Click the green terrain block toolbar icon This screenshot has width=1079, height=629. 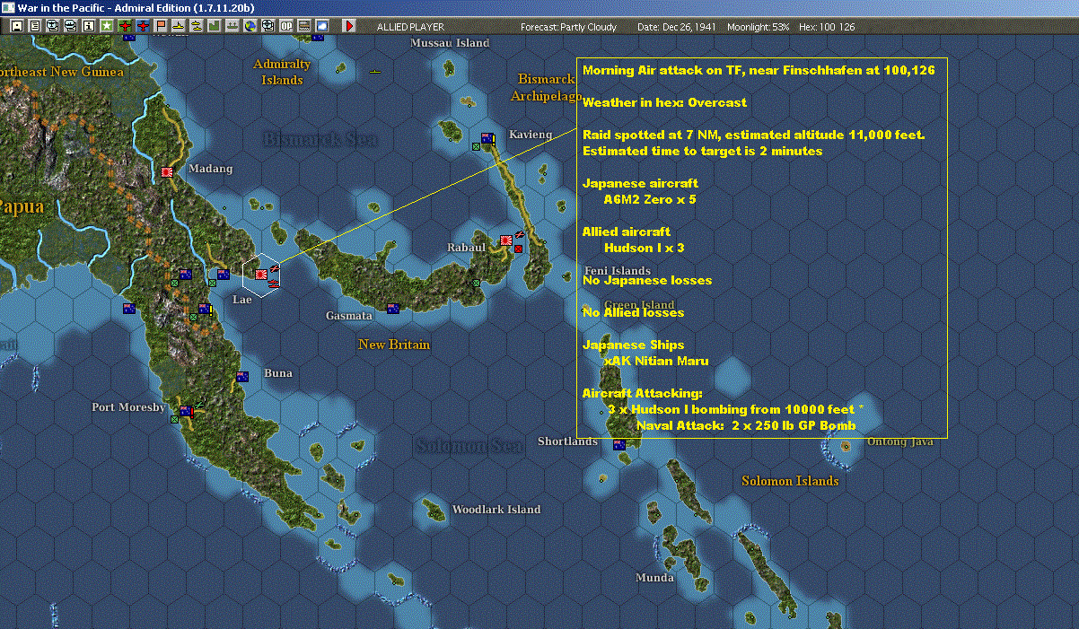[x=215, y=27]
